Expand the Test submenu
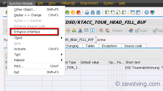Screen dimensions: 163x91 (36, 55)
